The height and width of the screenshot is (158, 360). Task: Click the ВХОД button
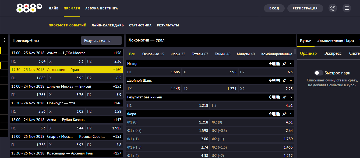(x=274, y=8)
